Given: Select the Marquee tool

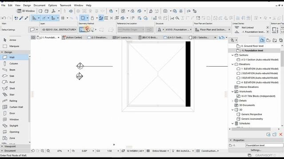Looking at the screenshot, I should pos(15,46).
